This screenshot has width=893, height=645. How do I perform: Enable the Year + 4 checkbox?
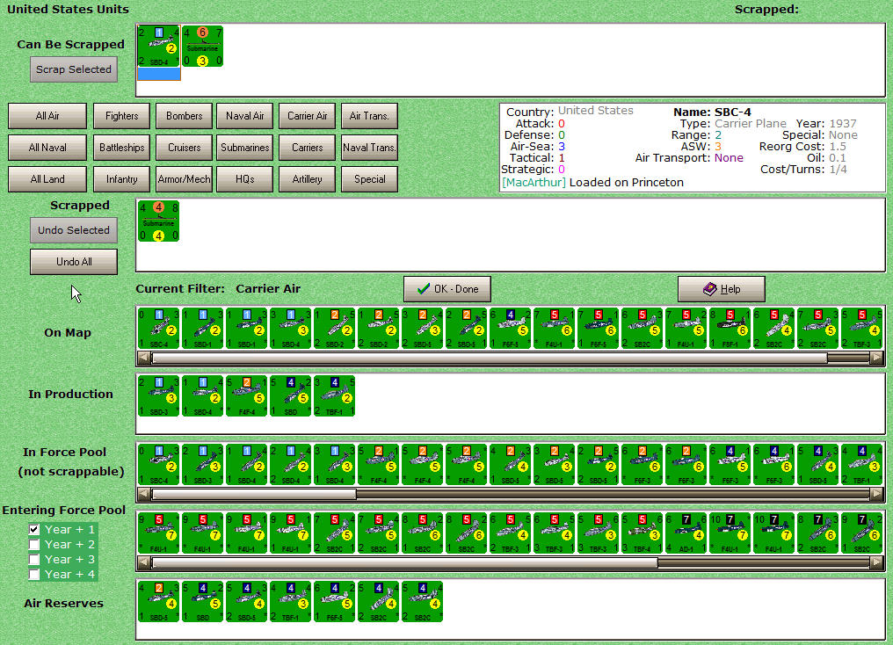(34, 574)
